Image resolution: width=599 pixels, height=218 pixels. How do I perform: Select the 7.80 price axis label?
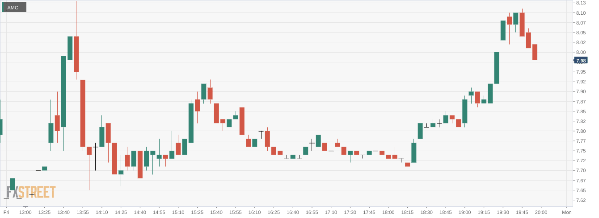click(x=581, y=131)
